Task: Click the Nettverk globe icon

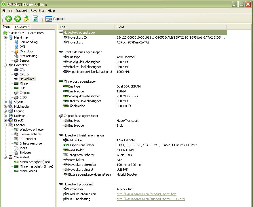Action: click(11, 116)
